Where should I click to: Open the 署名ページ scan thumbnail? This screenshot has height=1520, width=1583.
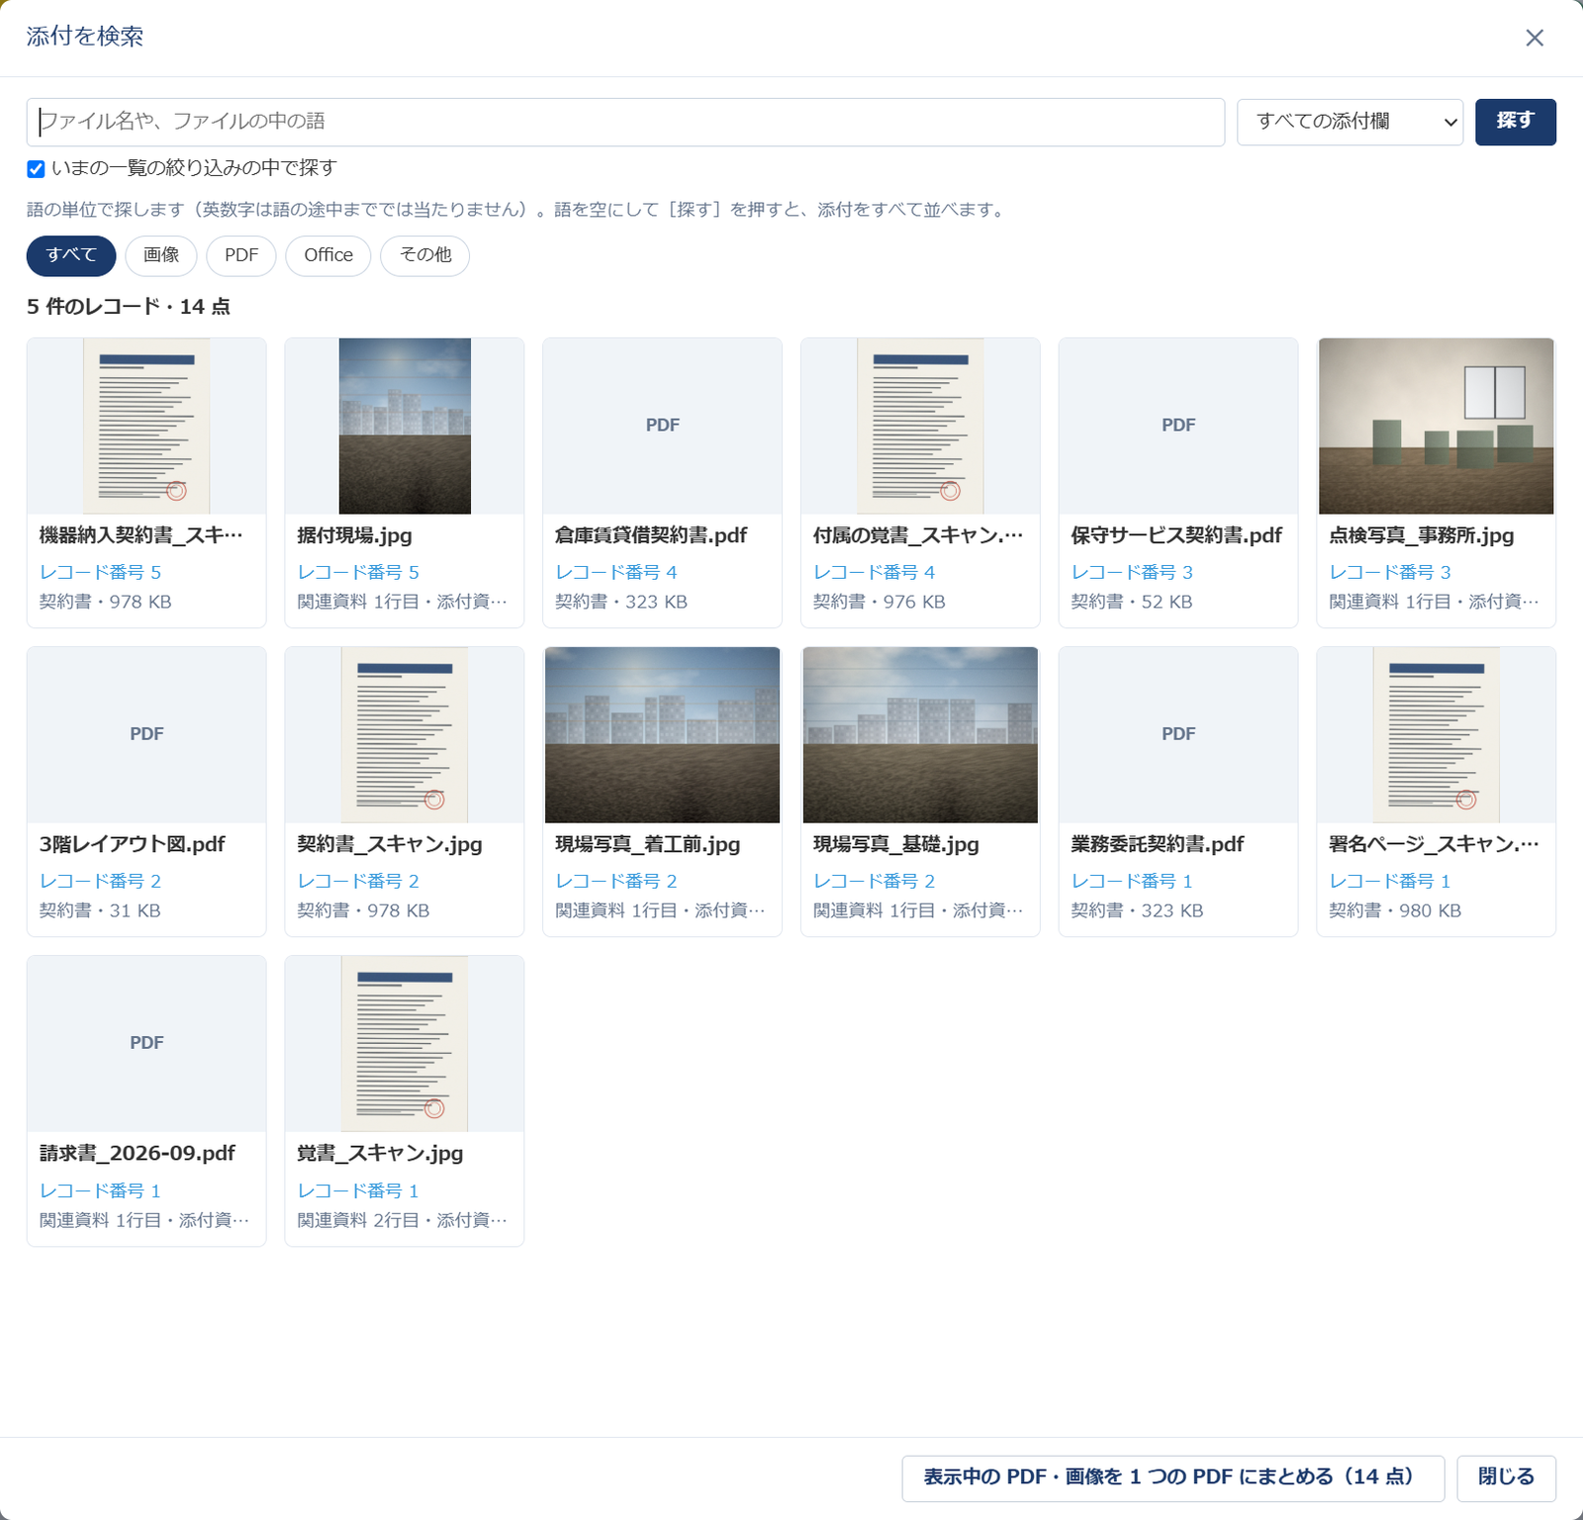coord(1437,734)
